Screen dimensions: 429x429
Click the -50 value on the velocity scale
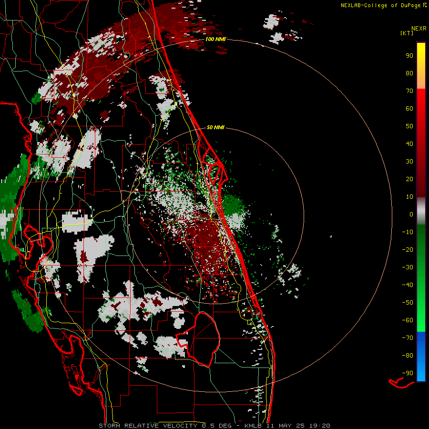pyautogui.click(x=408, y=303)
